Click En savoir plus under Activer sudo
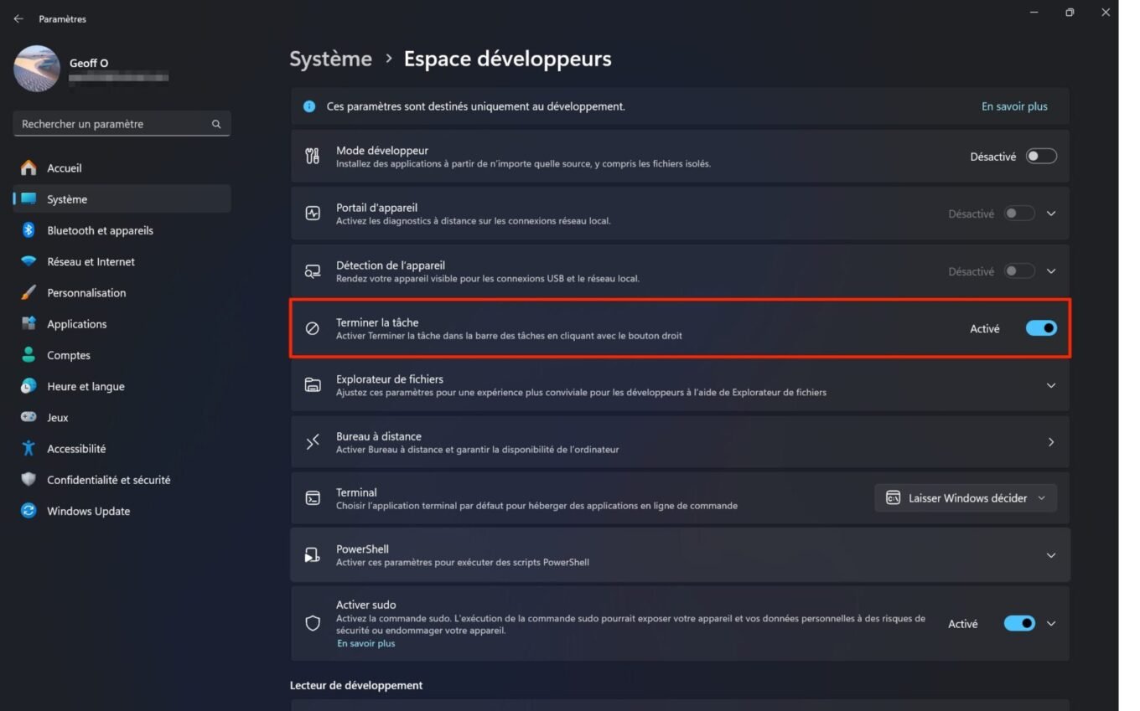This screenshot has width=1140, height=711. click(x=365, y=643)
